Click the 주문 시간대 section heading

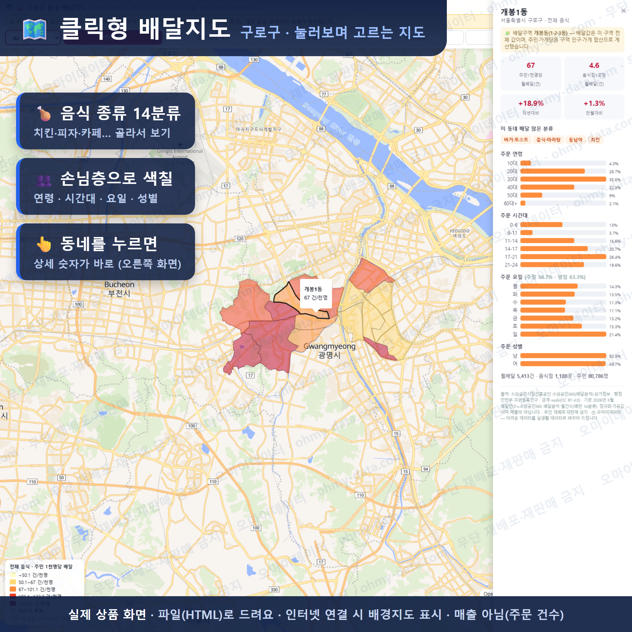(514, 215)
